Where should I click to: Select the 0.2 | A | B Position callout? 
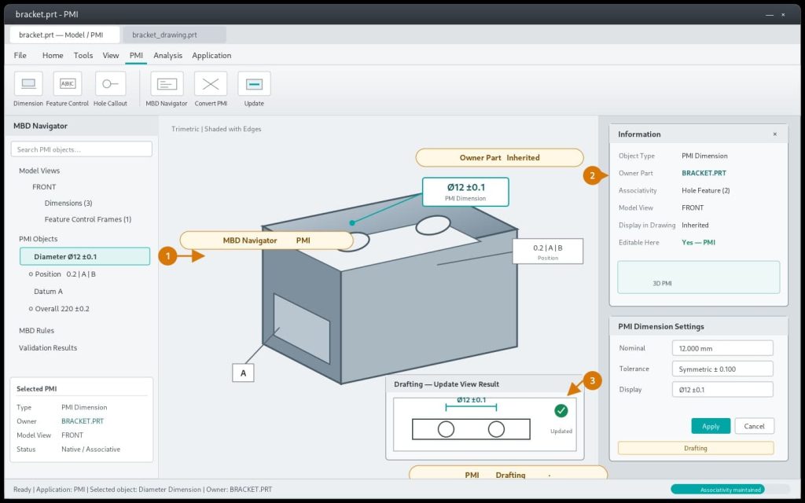(548, 251)
